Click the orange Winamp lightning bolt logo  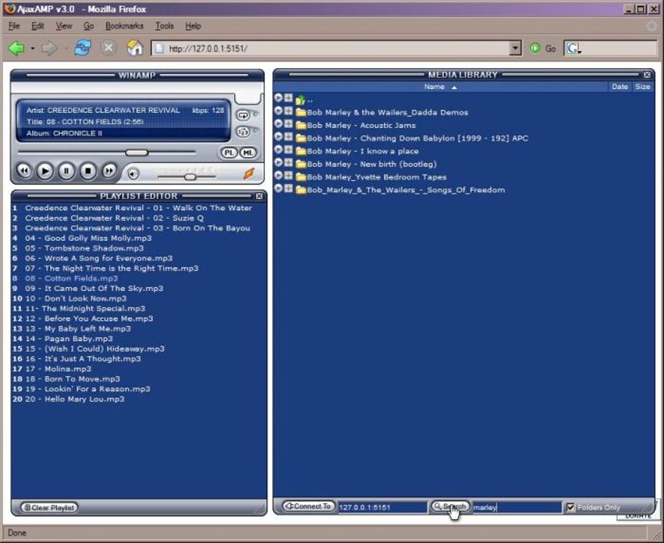tap(249, 174)
